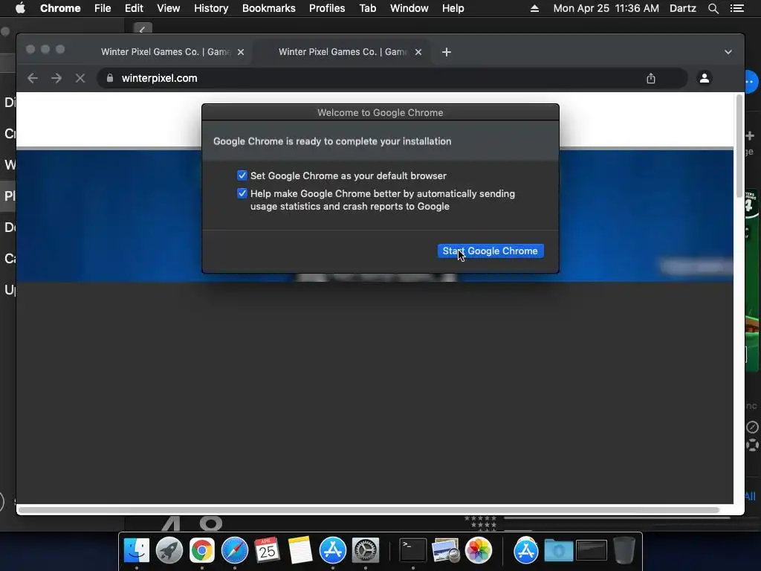Open the Control Center list icon
The width and height of the screenshot is (761, 571).
[x=737, y=8]
